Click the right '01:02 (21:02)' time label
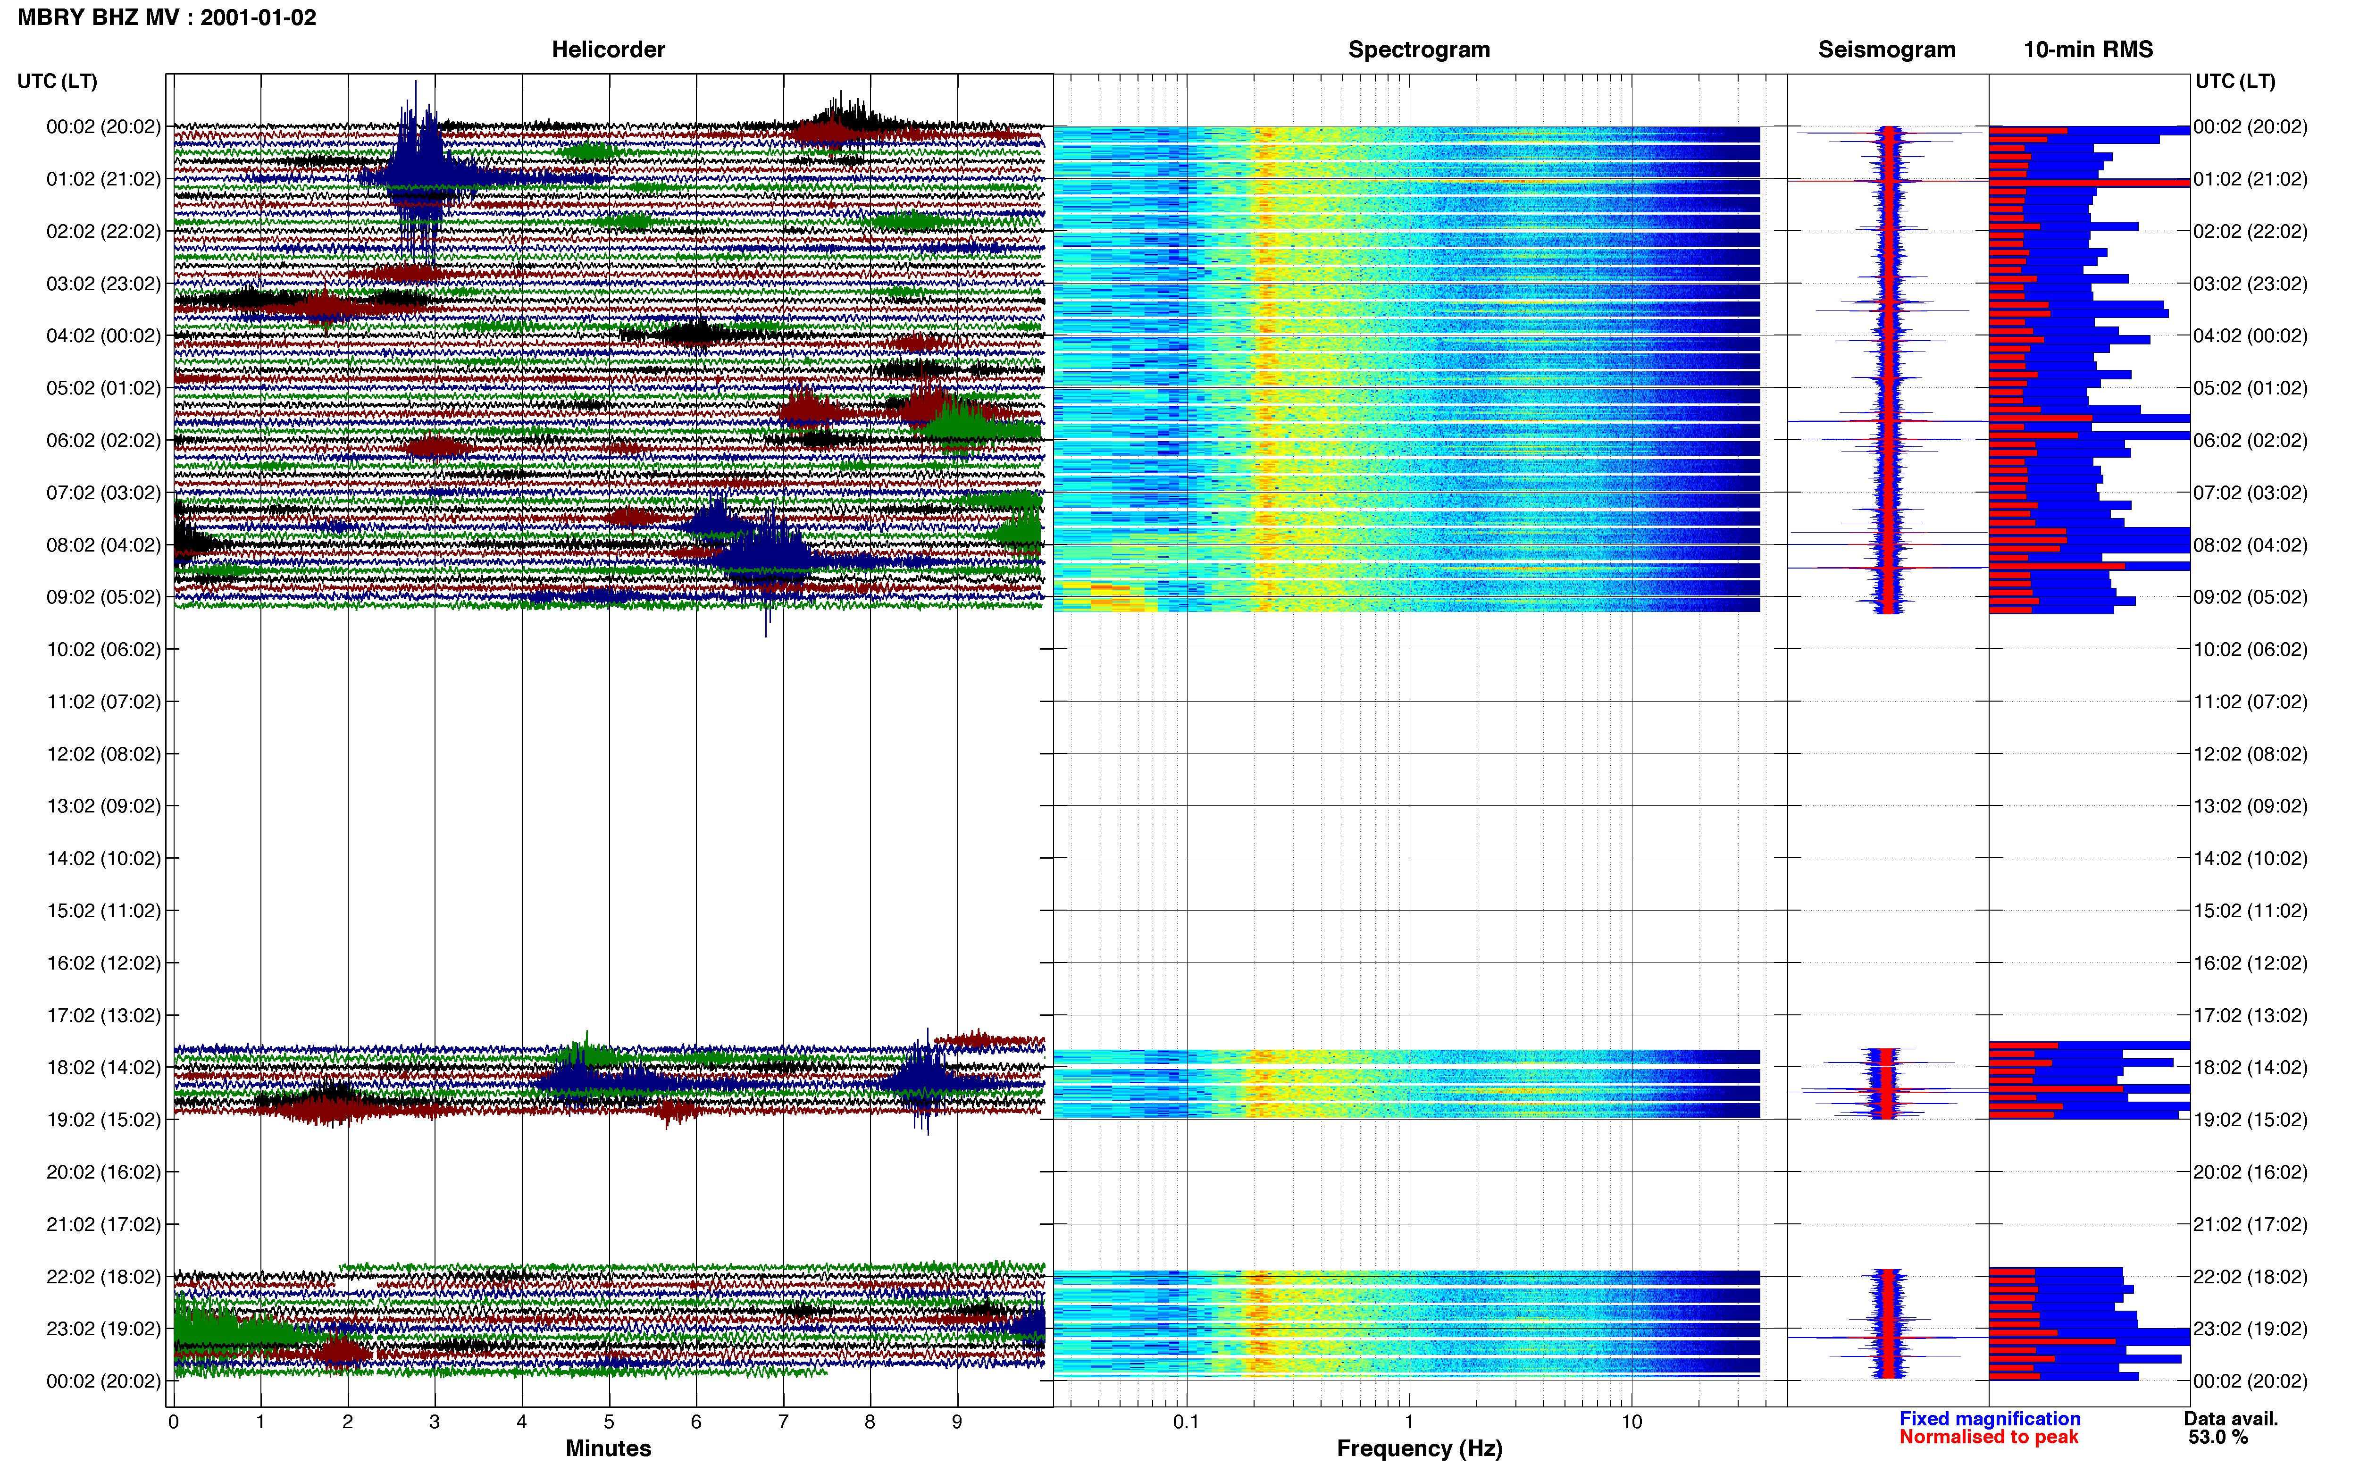The height and width of the screenshot is (1481, 2368). (x=2251, y=179)
